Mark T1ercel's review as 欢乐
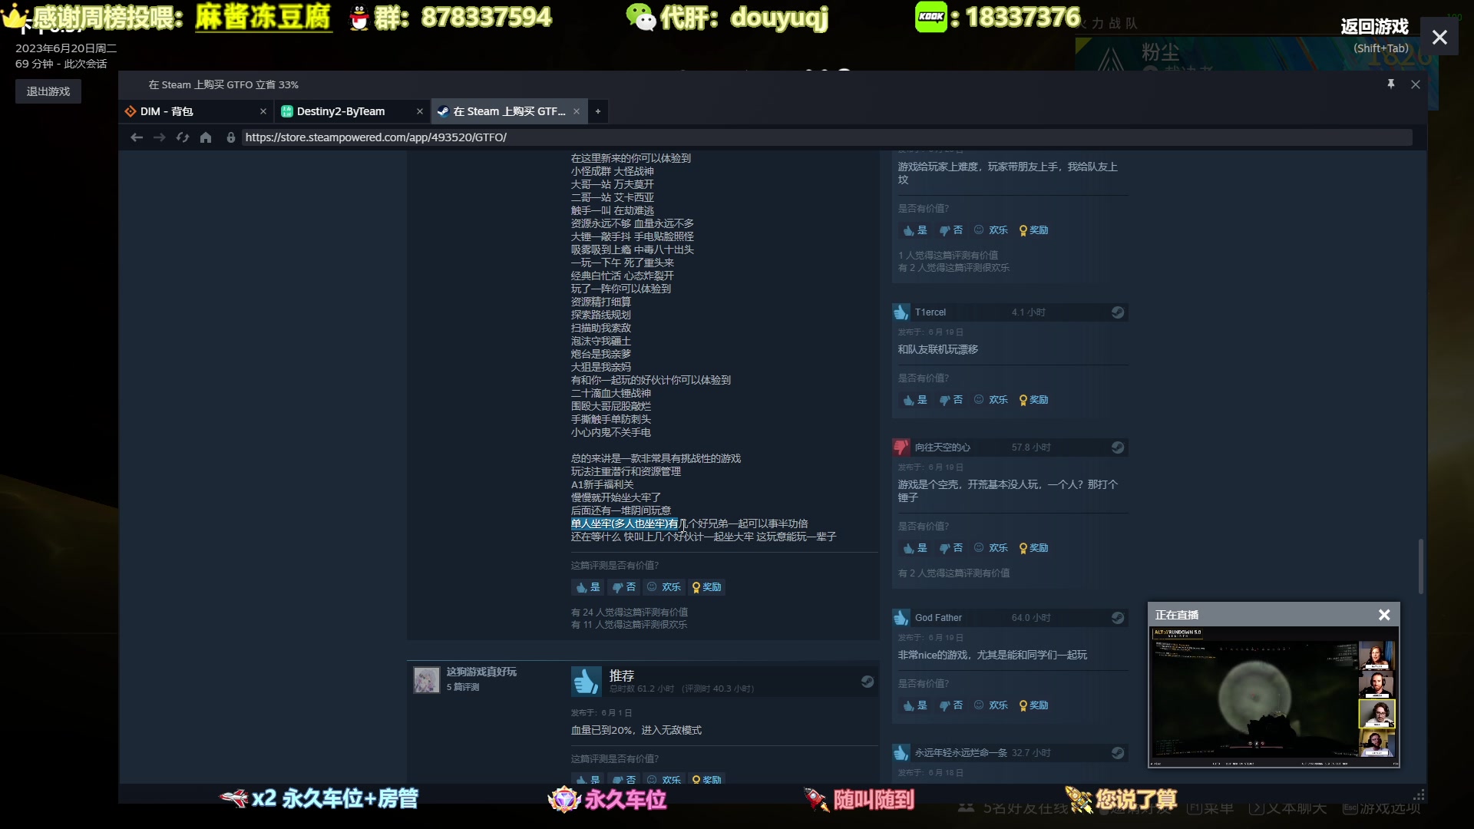Screen dimensions: 1474x829 point(991,400)
